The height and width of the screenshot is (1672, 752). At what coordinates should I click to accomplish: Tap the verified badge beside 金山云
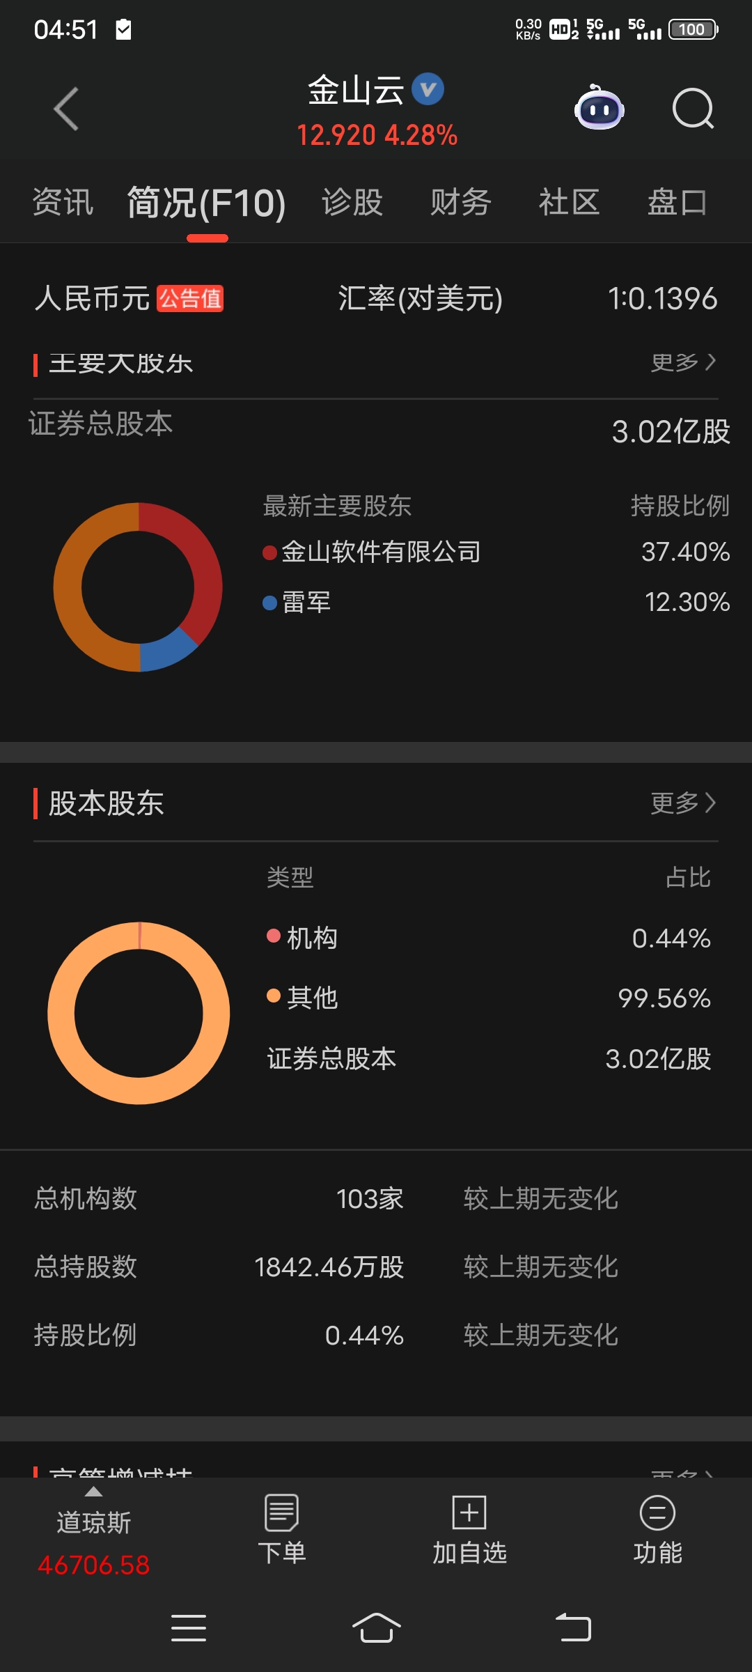pos(428,89)
